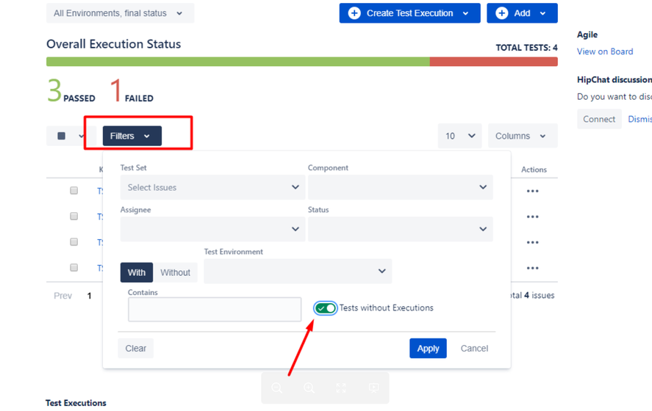Screen dimensions: 652x411
Task: Click the 1 FAILED count
Action: pos(132,90)
